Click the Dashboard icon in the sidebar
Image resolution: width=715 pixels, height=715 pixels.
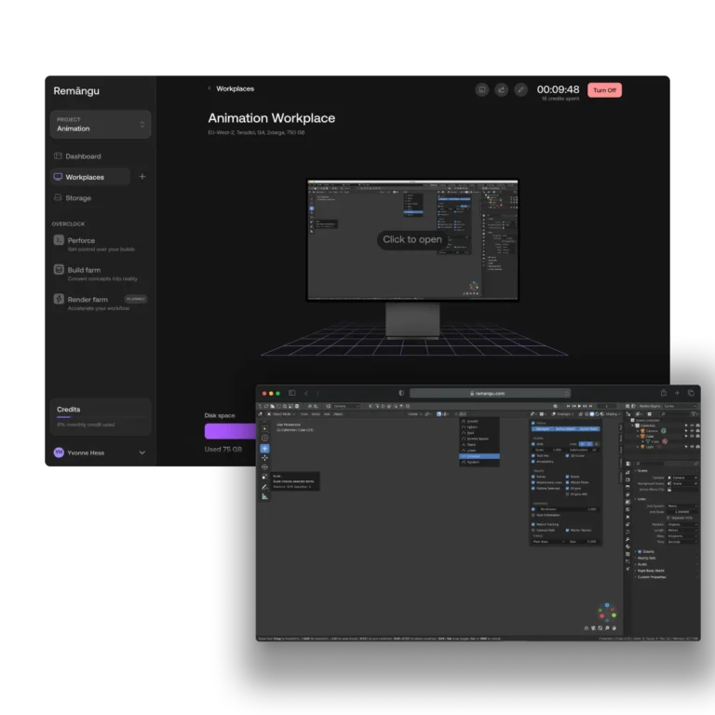[x=58, y=156]
